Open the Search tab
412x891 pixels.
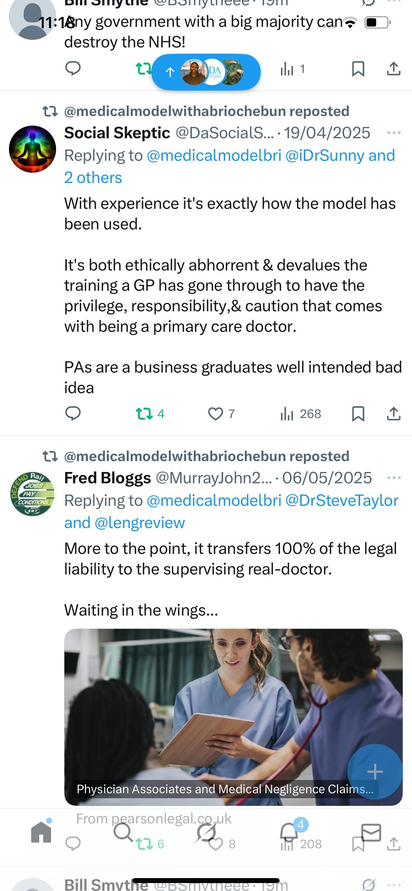click(x=123, y=832)
